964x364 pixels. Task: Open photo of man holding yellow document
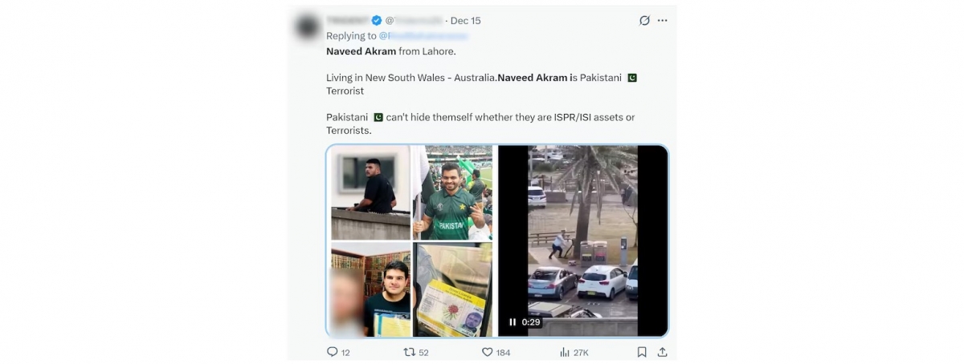(370, 289)
